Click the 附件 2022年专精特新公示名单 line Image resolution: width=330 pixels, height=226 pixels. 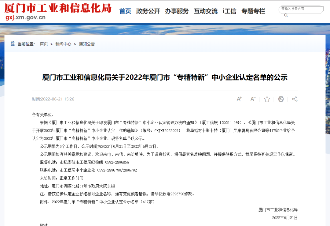pyautogui.click(x=97, y=202)
